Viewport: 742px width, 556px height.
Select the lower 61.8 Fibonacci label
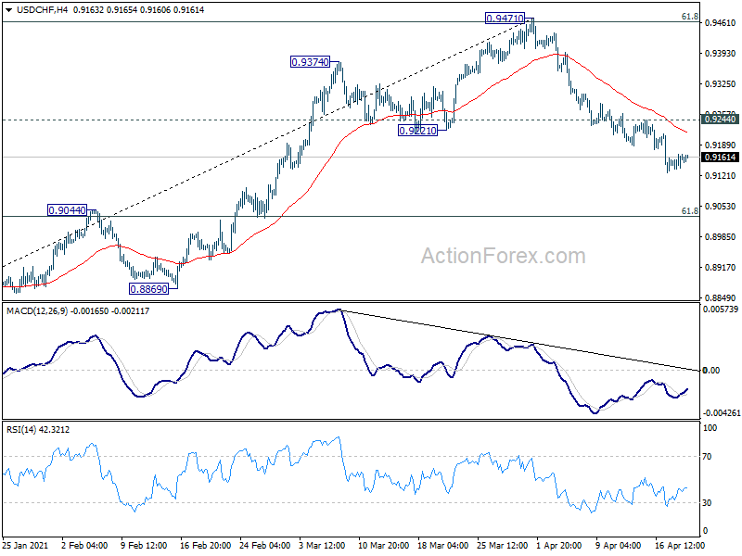click(689, 211)
